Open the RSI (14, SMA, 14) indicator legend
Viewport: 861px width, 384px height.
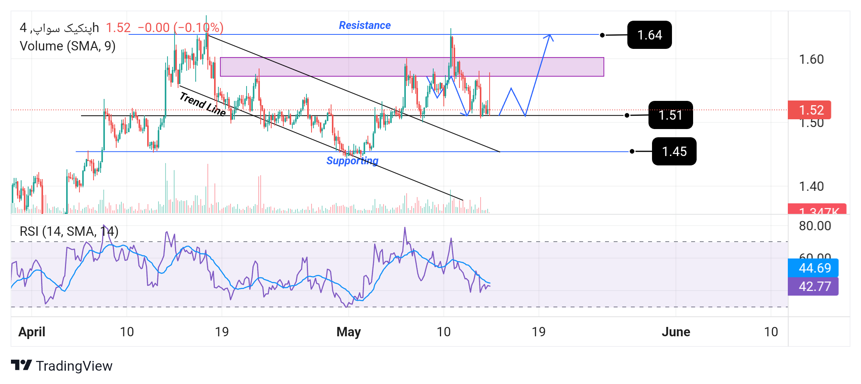69,231
